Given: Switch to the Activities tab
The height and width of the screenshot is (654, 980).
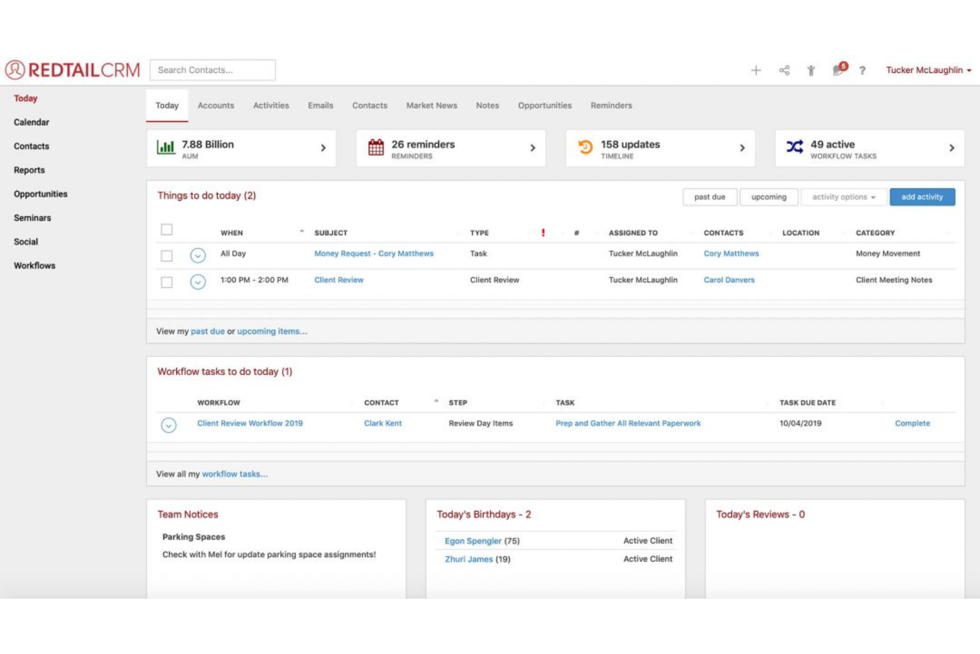Looking at the screenshot, I should [x=271, y=105].
